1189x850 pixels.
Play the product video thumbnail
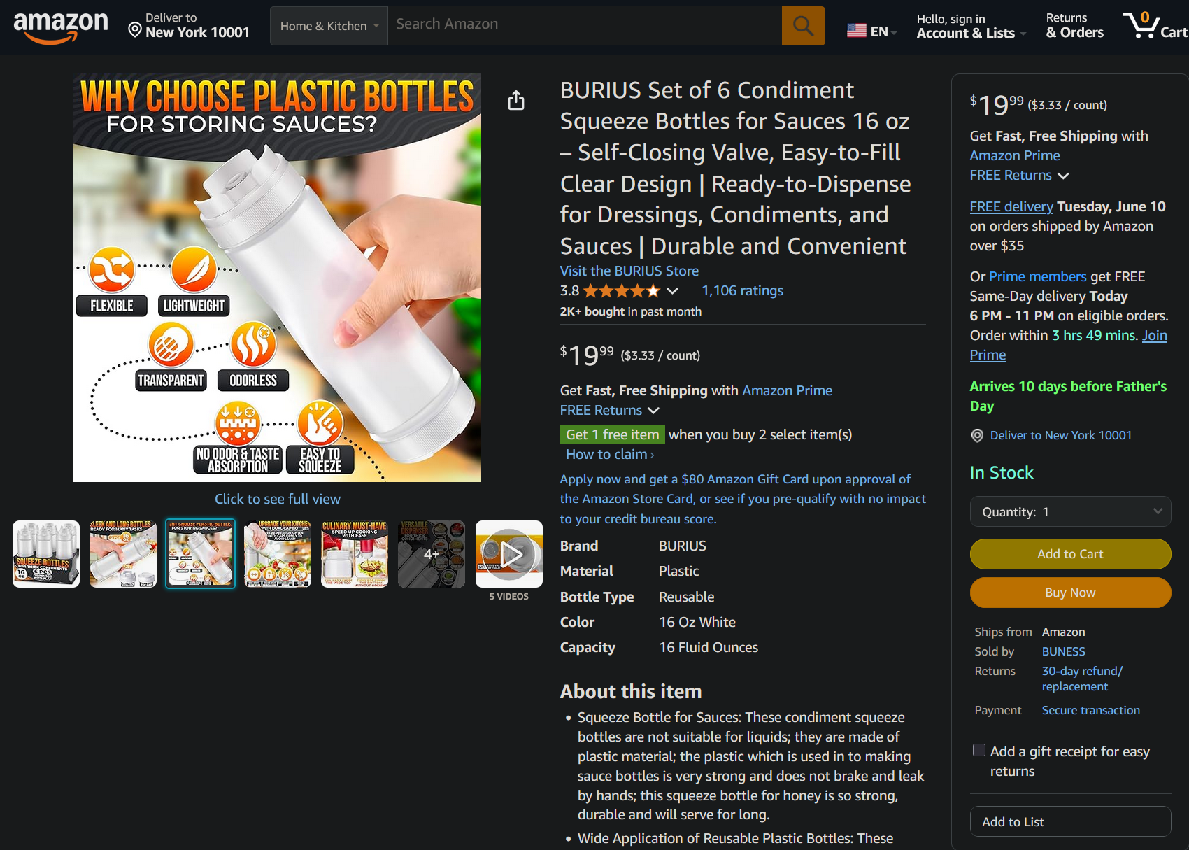[509, 554]
